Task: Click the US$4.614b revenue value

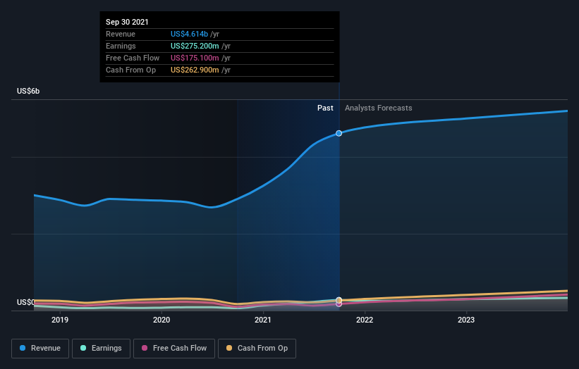Action: point(189,34)
